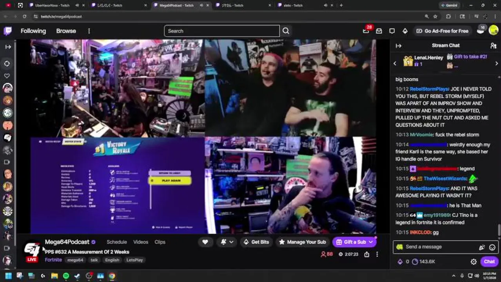This screenshot has height=282, width=501.
Task: Click the crown icon left of Go Ad-Free
Action: point(405,31)
